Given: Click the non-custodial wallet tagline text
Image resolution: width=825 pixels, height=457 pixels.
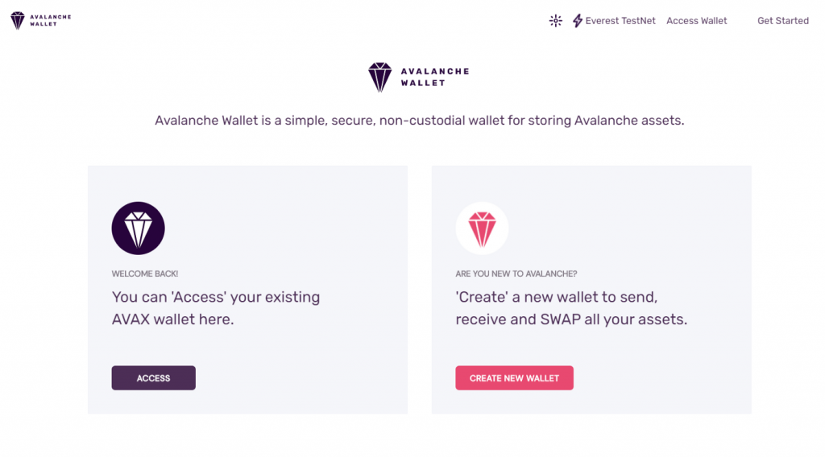Looking at the screenshot, I should pyautogui.click(x=419, y=121).
